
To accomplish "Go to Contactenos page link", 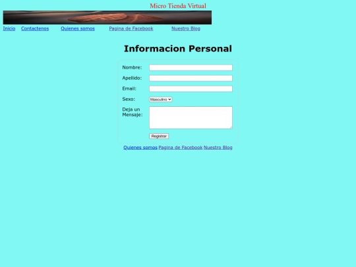I will (x=35, y=28).
